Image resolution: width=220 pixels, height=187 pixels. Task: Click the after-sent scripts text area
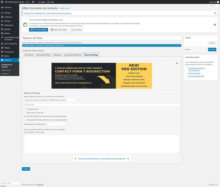pos(102,144)
